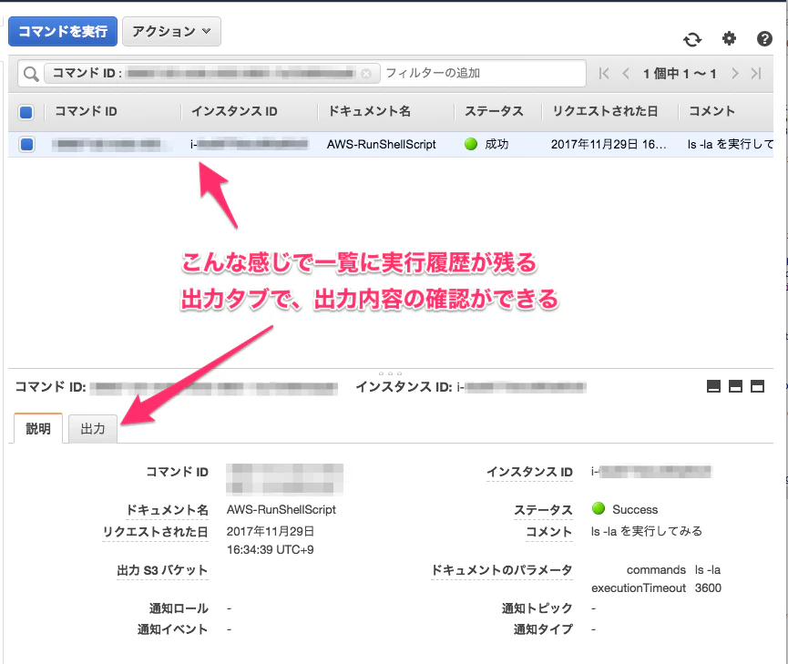Click the 通知タイプ label

tap(543, 628)
